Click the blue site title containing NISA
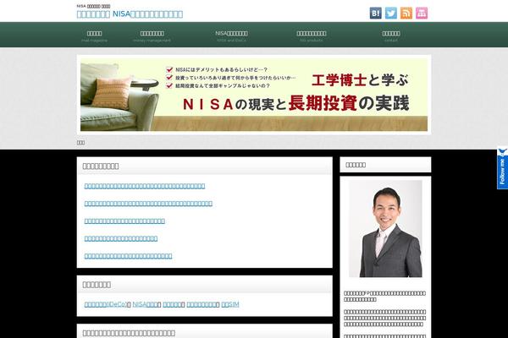Image resolution: width=508 pixels, height=338 pixels. tap(130, 14)
